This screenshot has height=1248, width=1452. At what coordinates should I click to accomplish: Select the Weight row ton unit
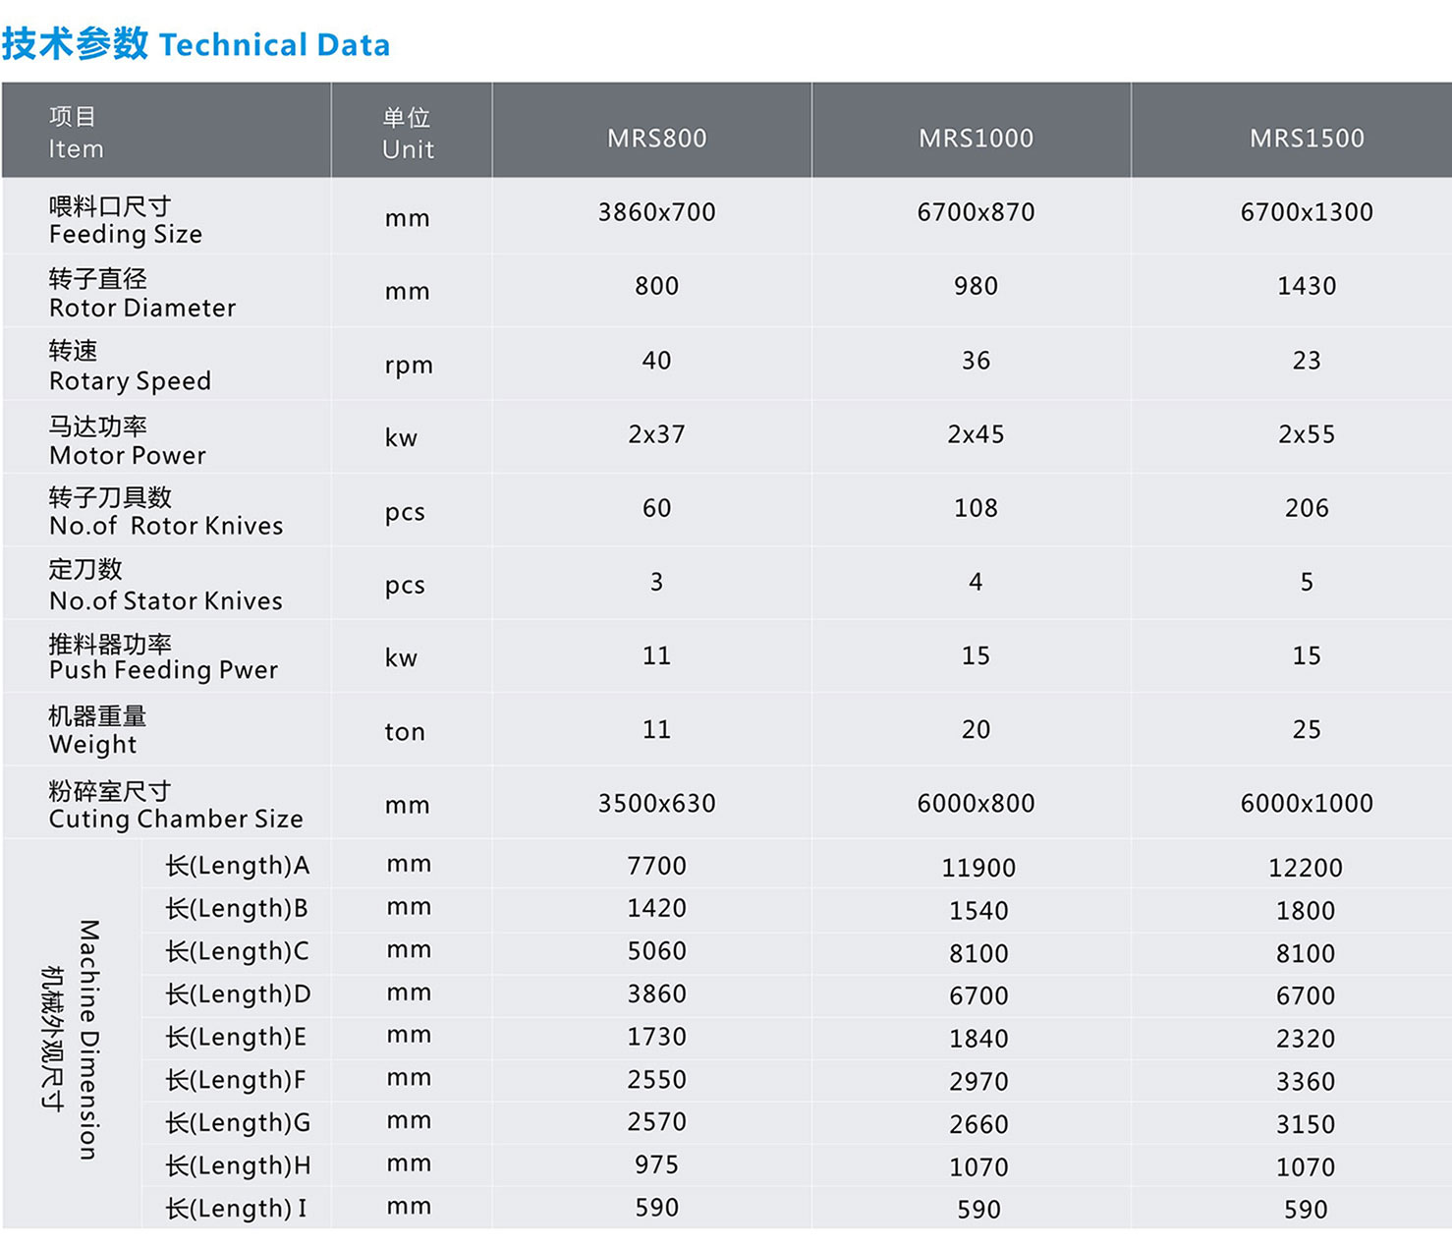click(404, 731)
